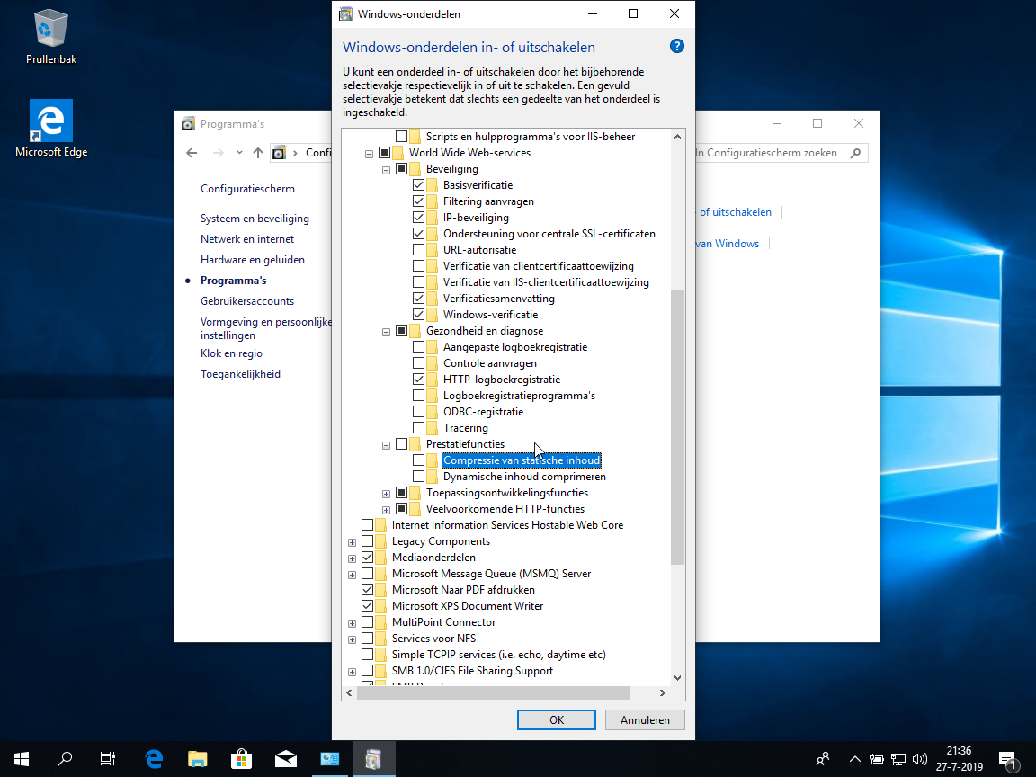Collapse the Beveiliging node
The height and width of the screenshot is (777, 1036).
386,170
